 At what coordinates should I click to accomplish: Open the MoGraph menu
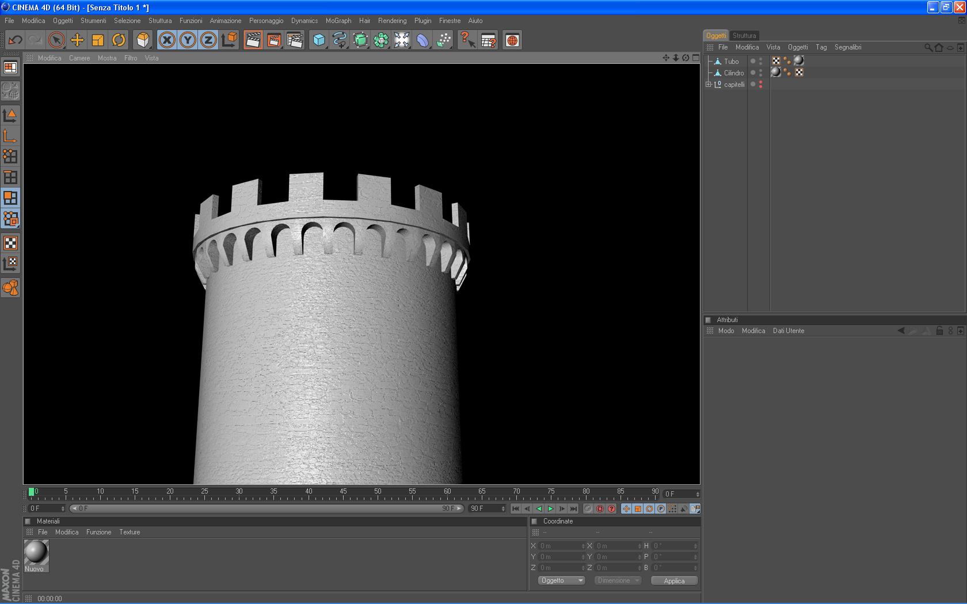coord(338,21)
